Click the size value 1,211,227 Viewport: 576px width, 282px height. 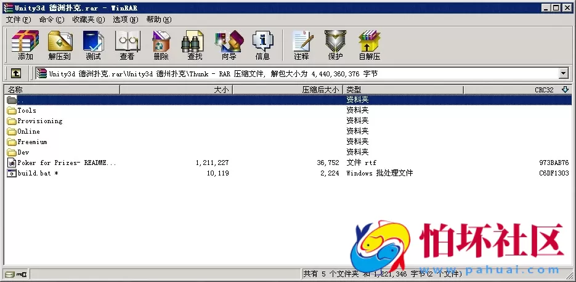213,163
